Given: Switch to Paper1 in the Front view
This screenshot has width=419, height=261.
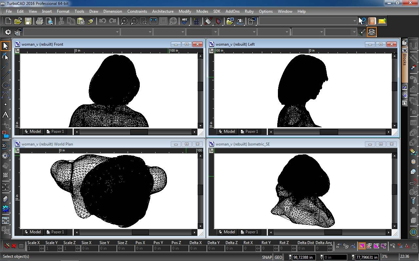Looking at the screenshot, I should (x=55, y=131).
